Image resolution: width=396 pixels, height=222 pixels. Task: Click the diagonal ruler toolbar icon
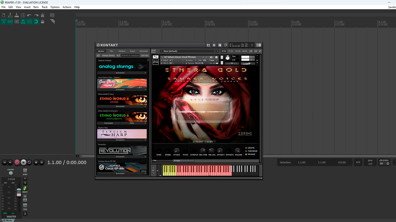[x=52, y=21]
